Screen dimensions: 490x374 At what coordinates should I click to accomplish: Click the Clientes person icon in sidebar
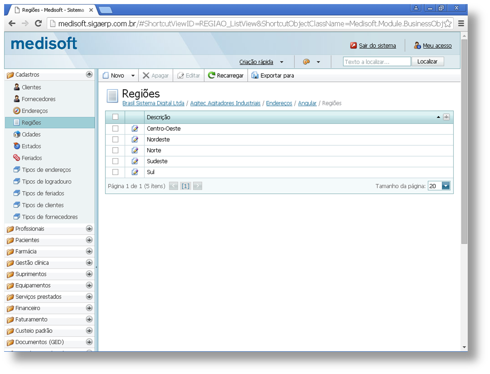pyautogui.click(x=16, y=87)
